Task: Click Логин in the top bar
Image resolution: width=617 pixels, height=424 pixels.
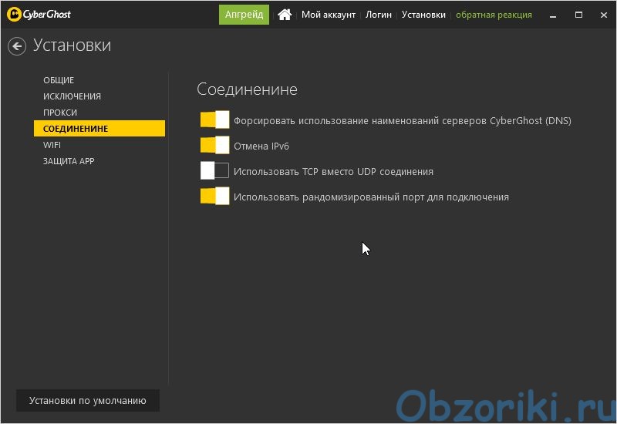Action: (379, 15)
